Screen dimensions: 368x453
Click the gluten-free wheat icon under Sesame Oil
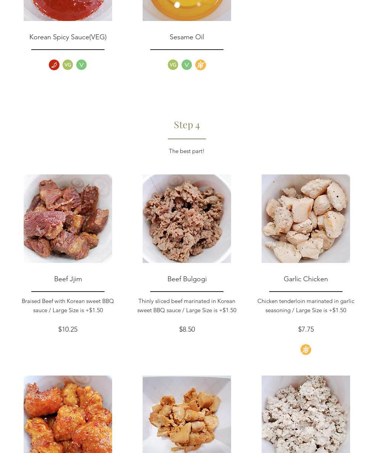point(201,65)
